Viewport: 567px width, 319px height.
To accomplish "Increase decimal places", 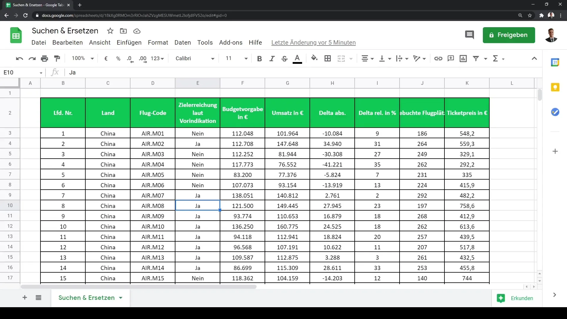I will [x=143, y=58].
